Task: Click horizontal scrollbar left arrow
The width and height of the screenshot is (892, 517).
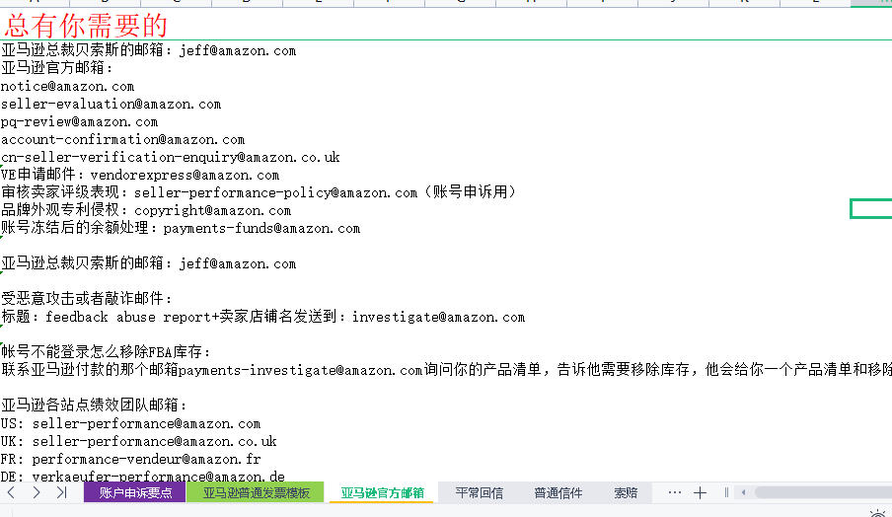Action: pos(743,492)
